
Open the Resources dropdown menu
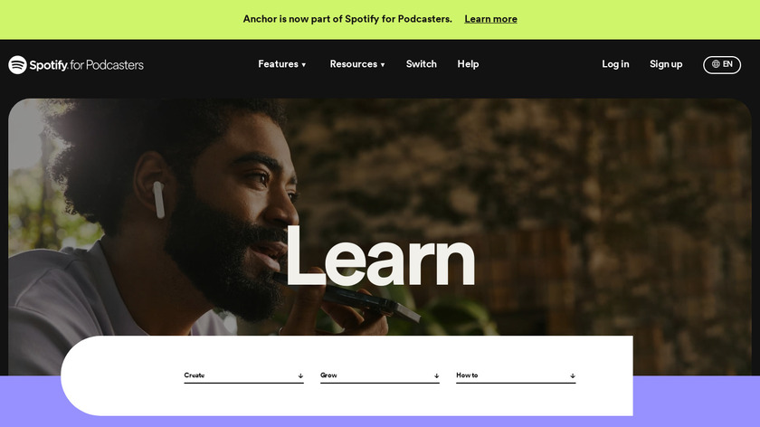[357, 64]
